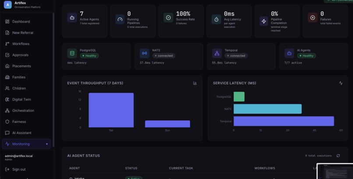Click the New Referral document icon
Image resolution: width=353 pixels, height=179 pixels.
pyautogui.click(x=7, y=33)
